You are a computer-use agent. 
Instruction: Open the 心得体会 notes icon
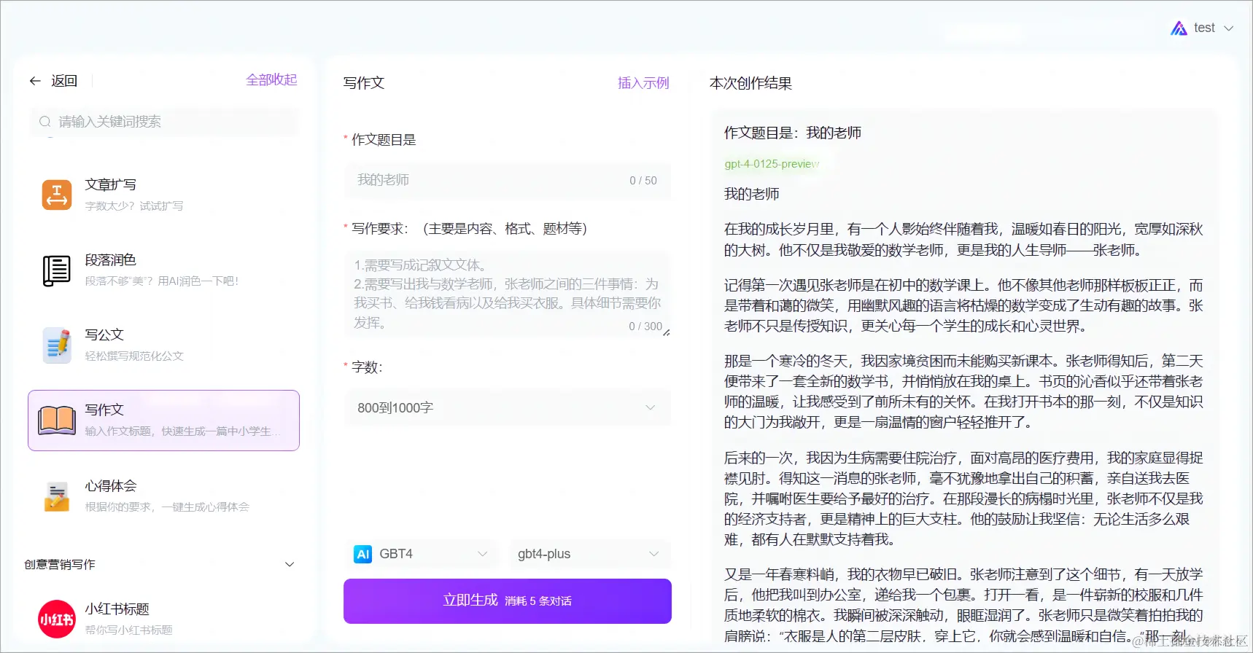tap(57, 496)
